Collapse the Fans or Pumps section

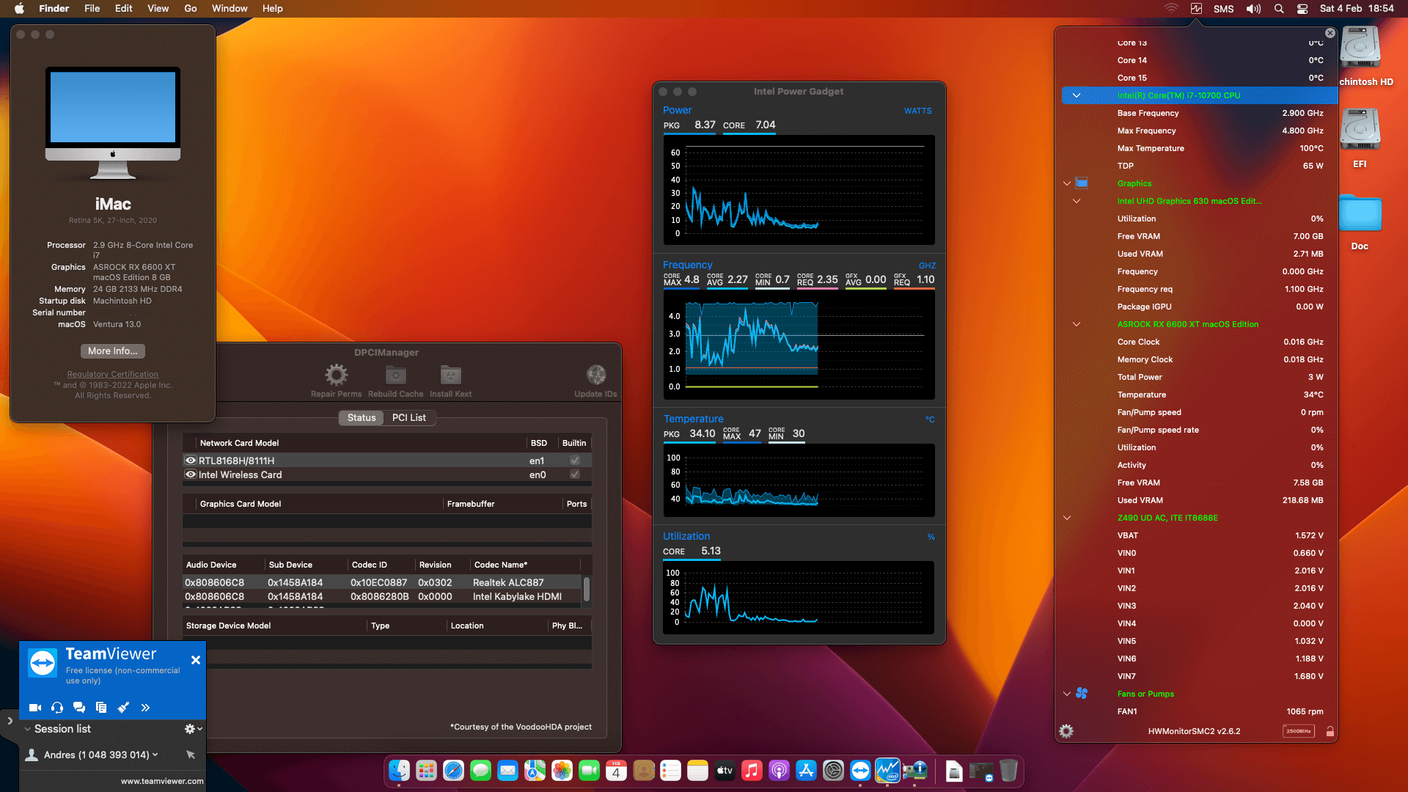[1067, 694]
